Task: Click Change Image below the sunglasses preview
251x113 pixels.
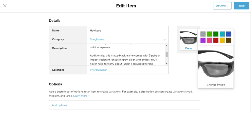Action: 216,85
